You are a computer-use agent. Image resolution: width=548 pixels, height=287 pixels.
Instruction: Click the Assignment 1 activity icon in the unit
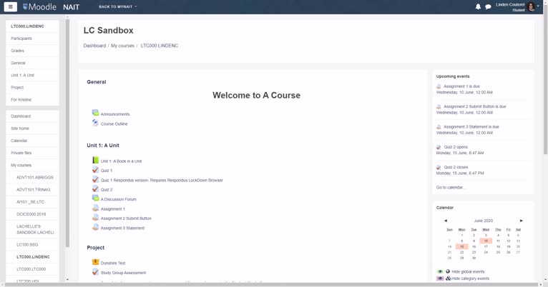point(95,208)
